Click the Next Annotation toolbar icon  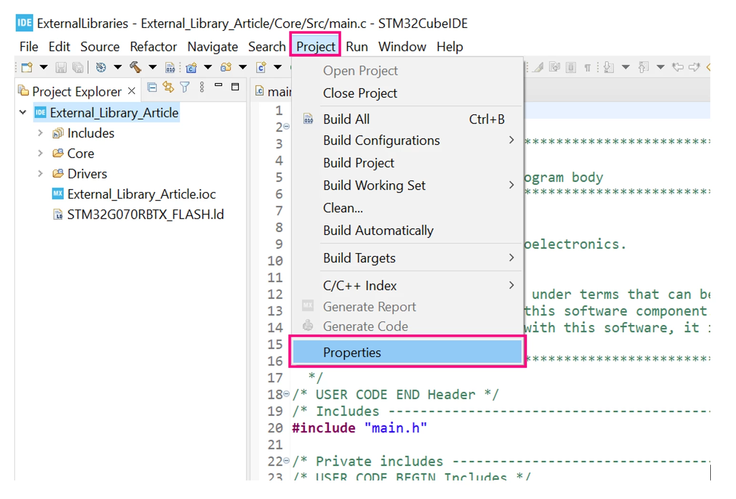click(x=608, y=67)
